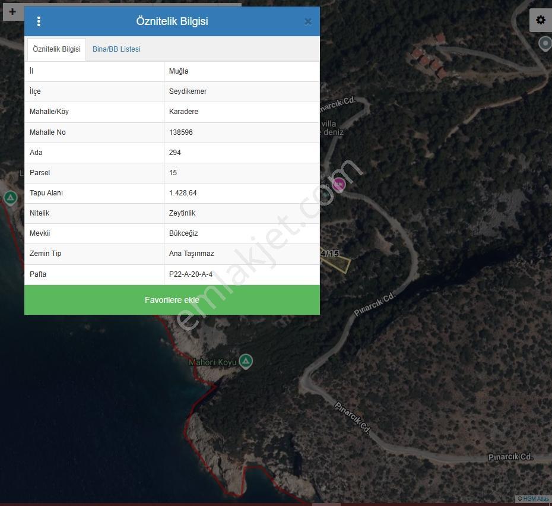This screenshot has height=506, width=552.
Task: Click the pink map marker on the road
Action: click(x=339, y=184)
